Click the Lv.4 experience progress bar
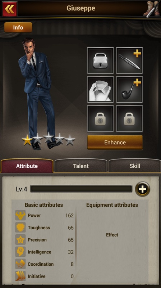This screenshot has width=161, height=288. click(x=81, y=189)
